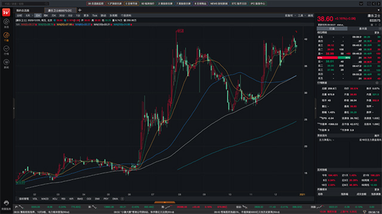Toggle the KDJ indicator
The height and width of the screenshot is (214, 382).
(55, 199)
